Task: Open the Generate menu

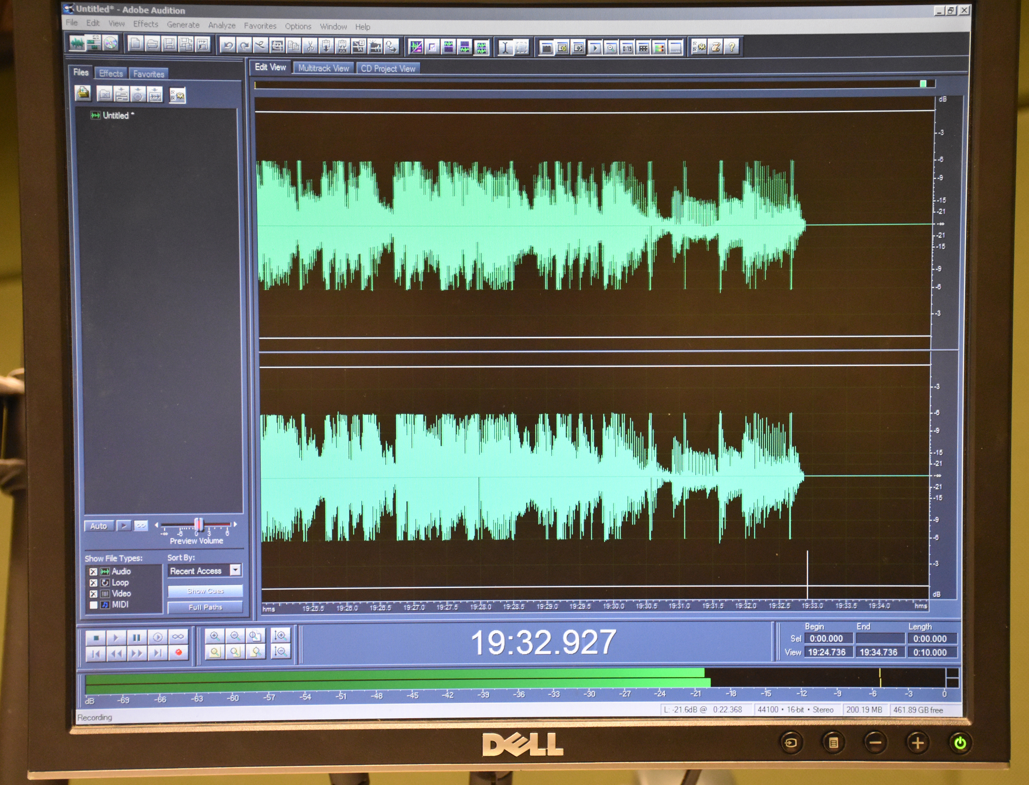Action: click(x=183, y=25)
